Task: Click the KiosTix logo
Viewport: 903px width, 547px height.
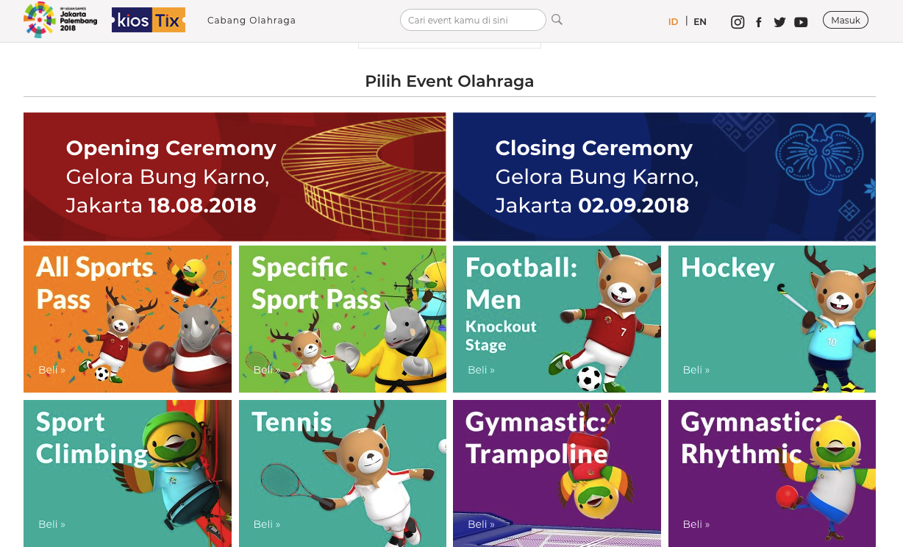Action: point(149,20)
